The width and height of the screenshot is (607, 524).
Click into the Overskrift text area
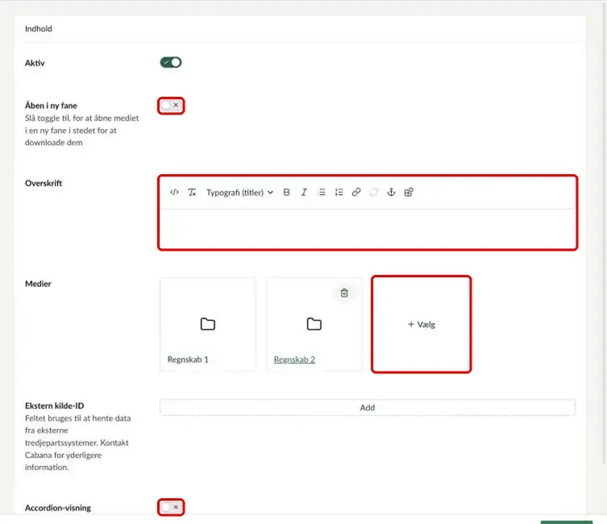(x=368, y=228)
